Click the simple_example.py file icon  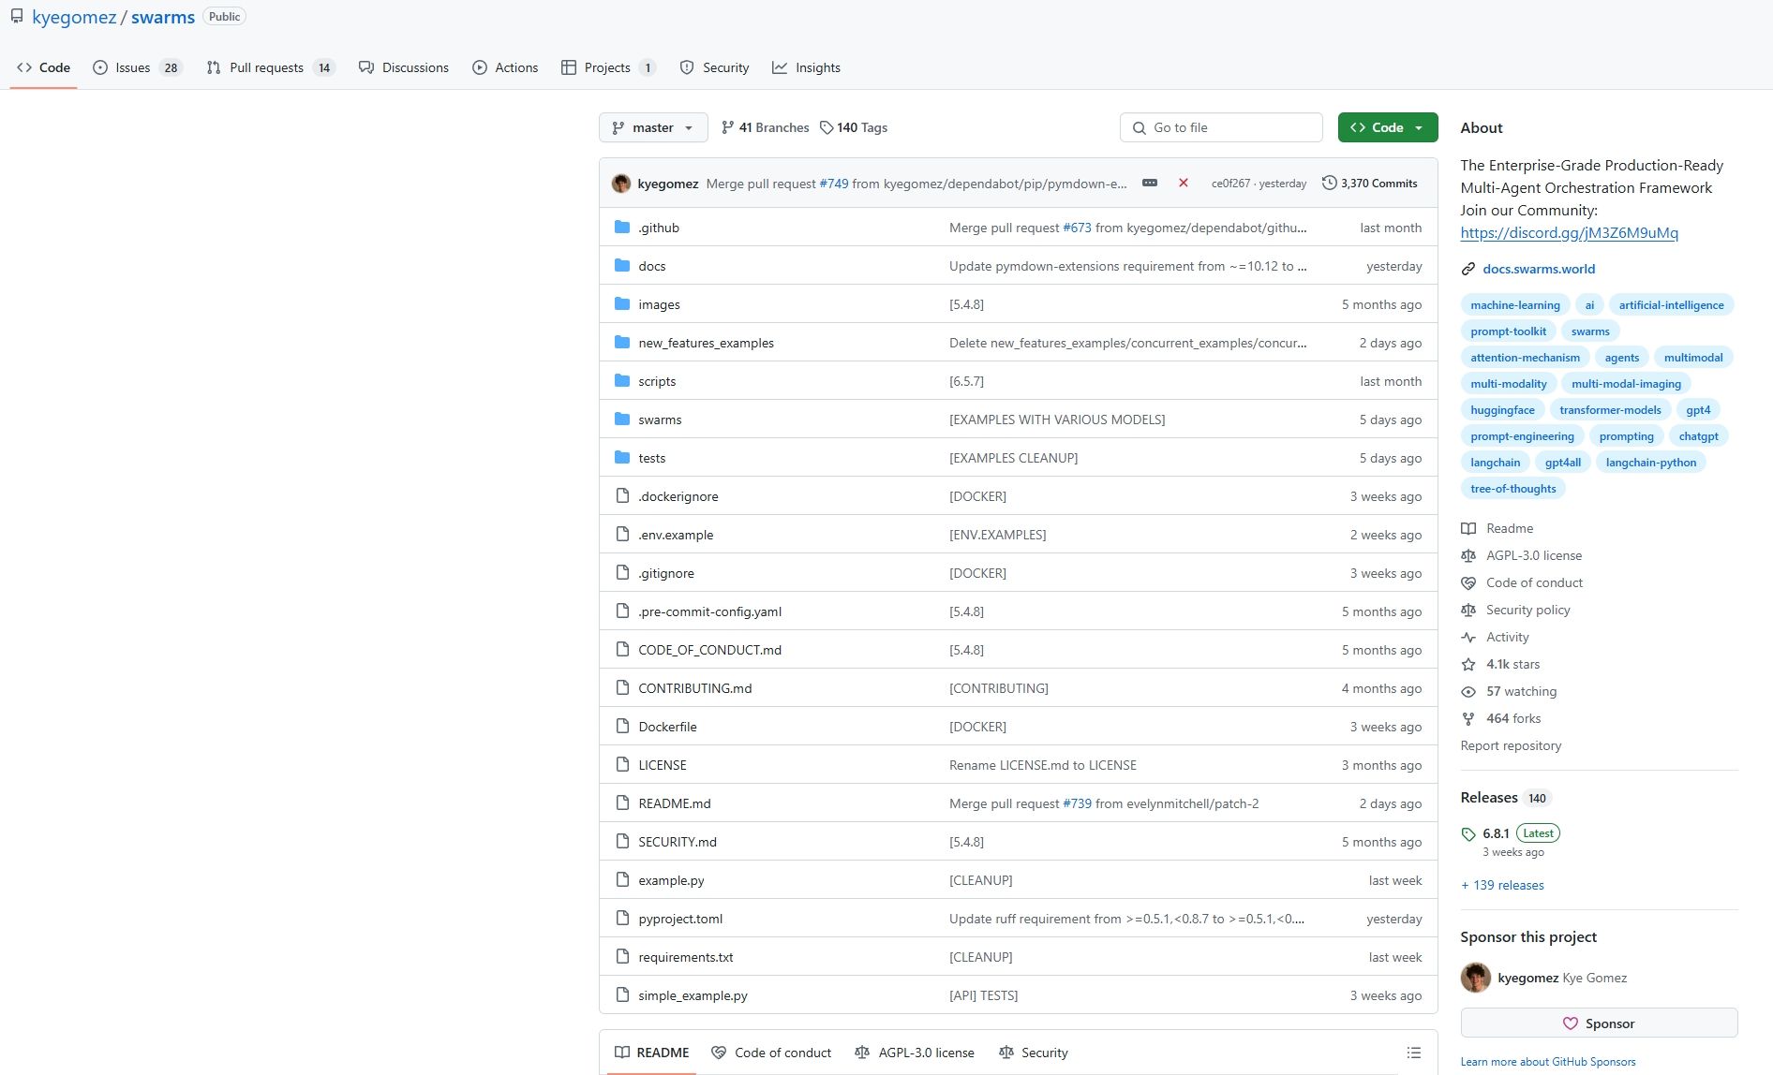coord(622,995)
